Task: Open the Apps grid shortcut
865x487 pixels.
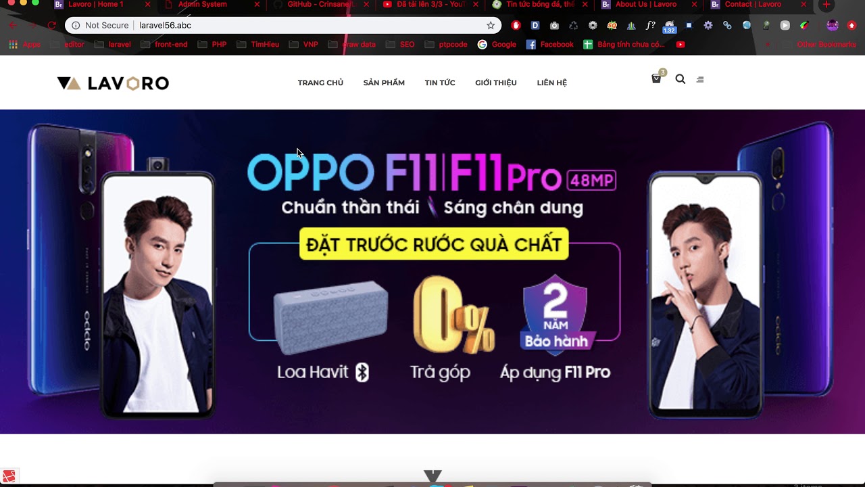Action: point(25,45)
